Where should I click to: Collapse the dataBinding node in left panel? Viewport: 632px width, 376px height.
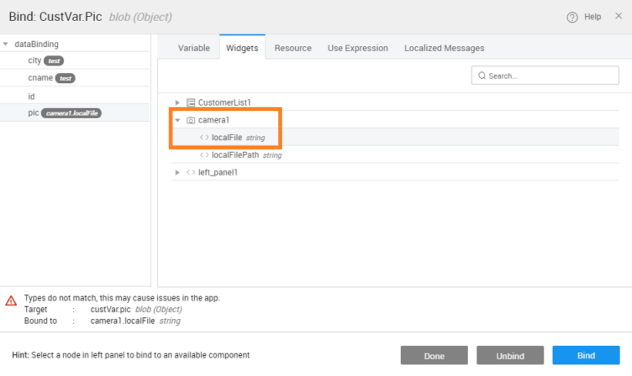tap(6, 45)
